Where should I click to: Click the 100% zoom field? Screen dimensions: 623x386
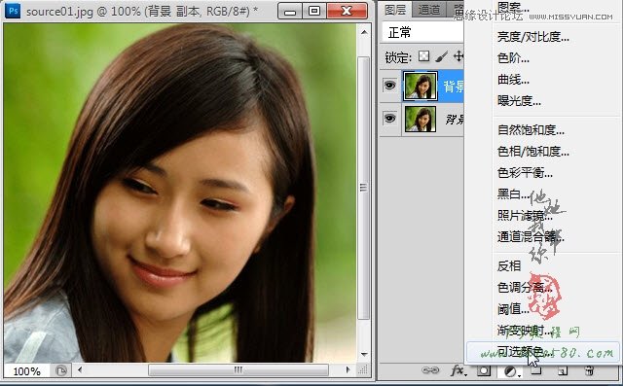(x=26, y=371)
